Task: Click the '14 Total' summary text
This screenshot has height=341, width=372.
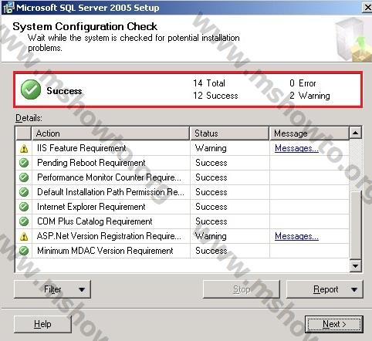Action: [209, 83]
